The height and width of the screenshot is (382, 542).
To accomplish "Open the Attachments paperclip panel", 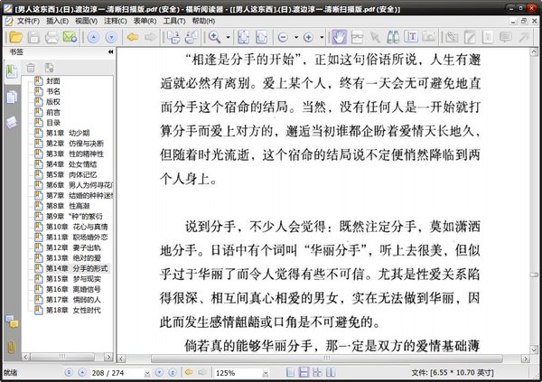I will coord(11,347).
